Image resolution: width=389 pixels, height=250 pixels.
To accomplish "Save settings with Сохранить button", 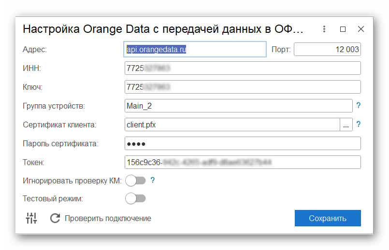I will click(328, 218).
